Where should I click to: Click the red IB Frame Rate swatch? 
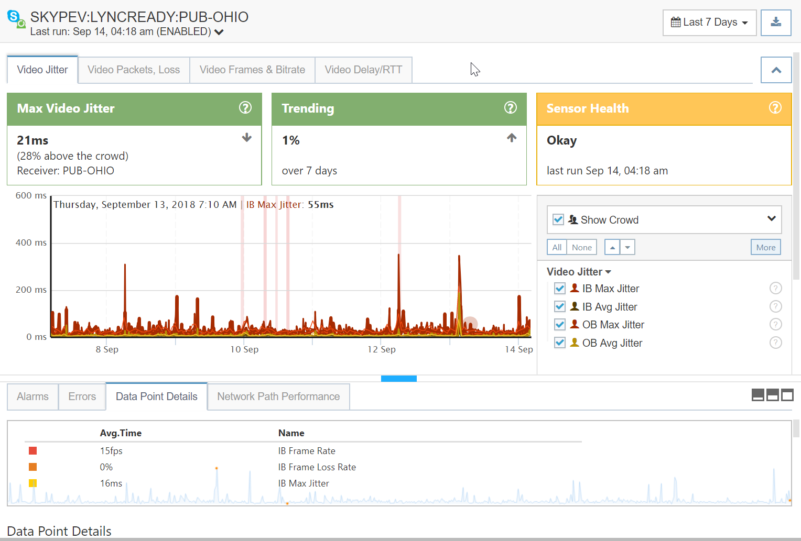[x=33, y=450]
